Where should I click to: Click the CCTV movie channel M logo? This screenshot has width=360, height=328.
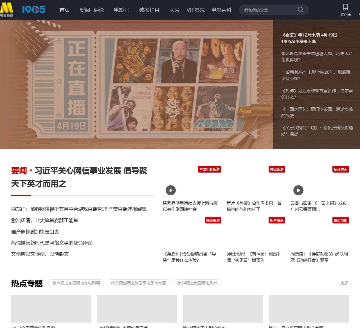6,10
